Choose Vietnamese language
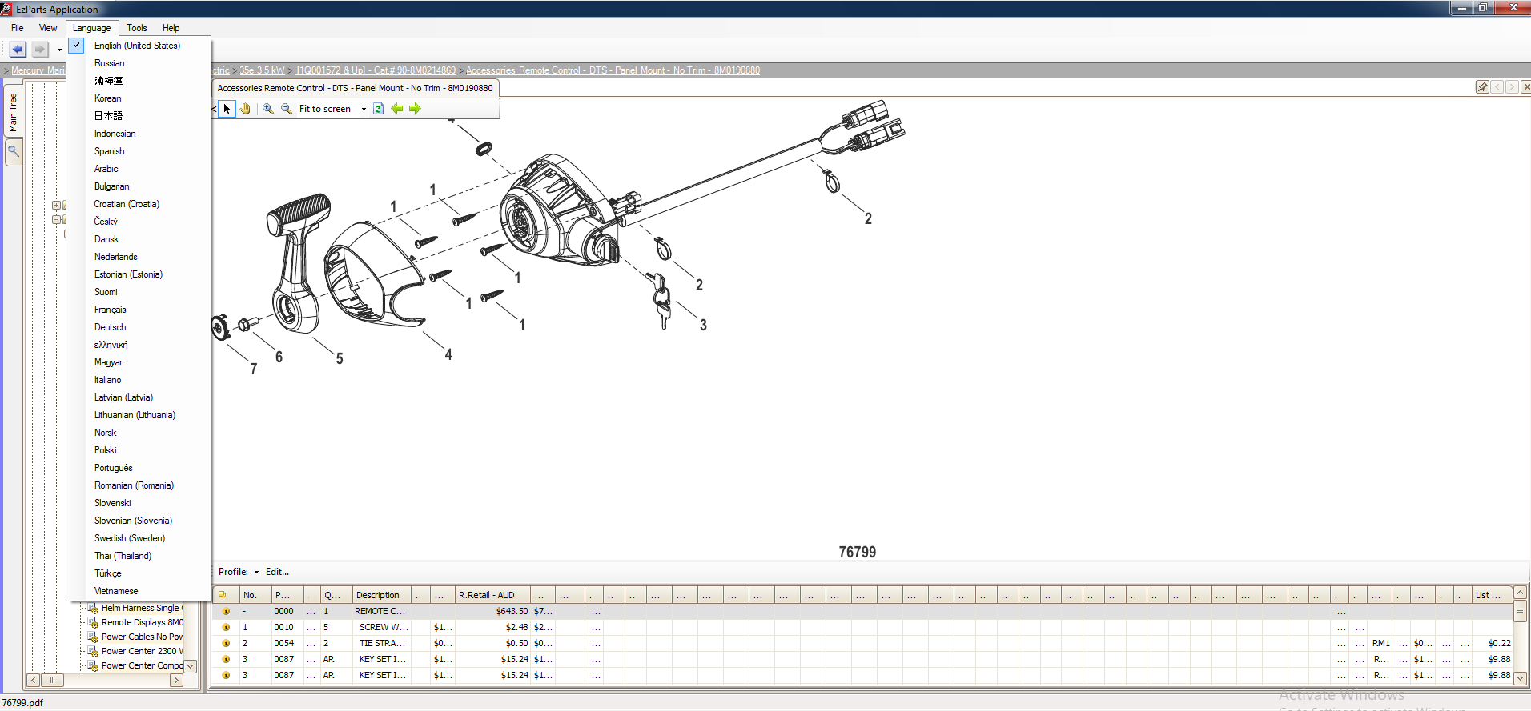 (x=116, y=591)
